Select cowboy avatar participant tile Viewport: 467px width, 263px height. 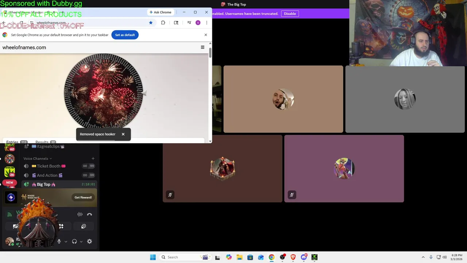click(x=344, y=168)
